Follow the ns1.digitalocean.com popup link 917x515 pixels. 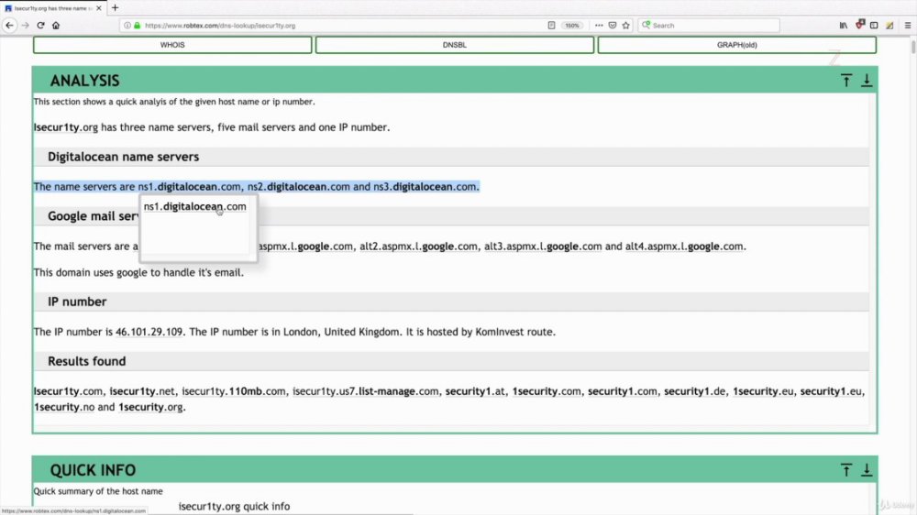tap(194, 206)
